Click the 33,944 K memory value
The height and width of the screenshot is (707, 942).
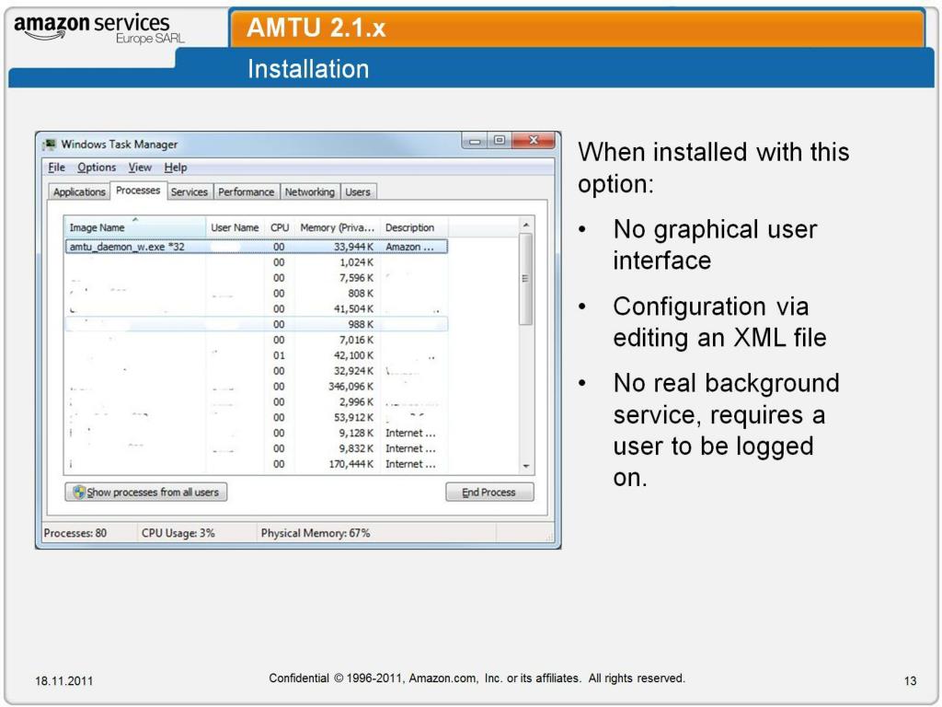(353, 247)
